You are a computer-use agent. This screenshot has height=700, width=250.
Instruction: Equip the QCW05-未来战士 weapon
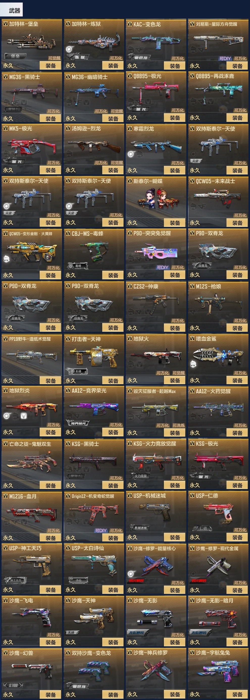click(x=237, y=223)
